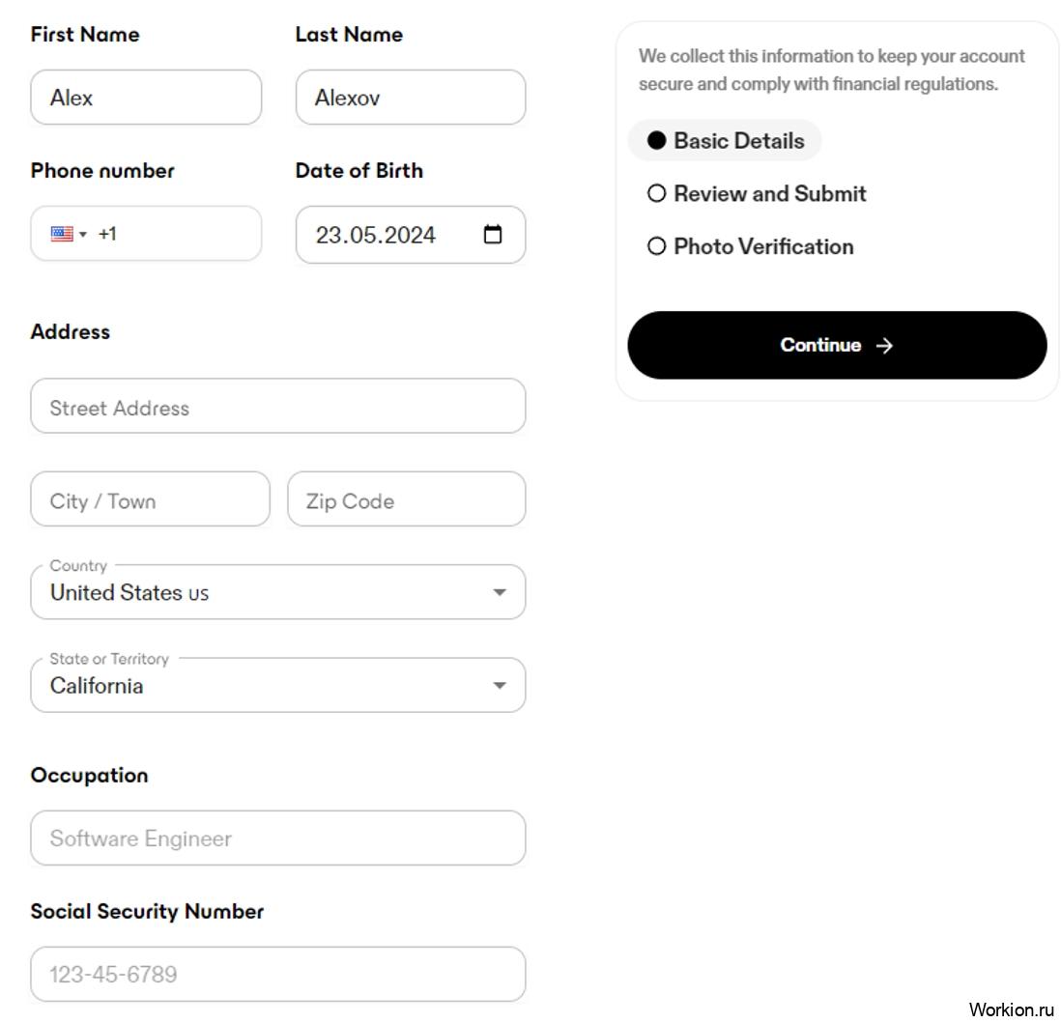Open the Date of Birth calendar picker icon
Screen dimensions: 1061x1023
[x=493, y=234]
